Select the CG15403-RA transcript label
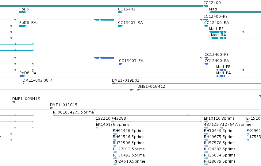 [131, 23]
